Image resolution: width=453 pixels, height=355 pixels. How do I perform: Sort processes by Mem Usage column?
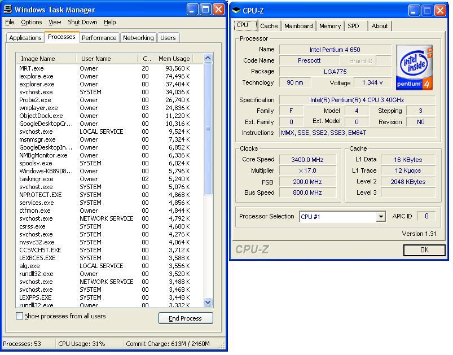tap(174, 59)
